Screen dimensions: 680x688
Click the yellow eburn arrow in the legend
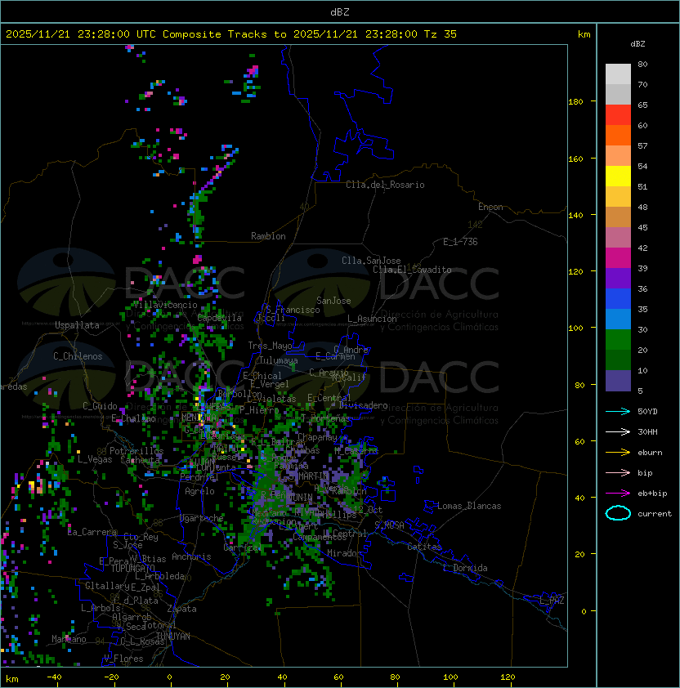[618, 453]
